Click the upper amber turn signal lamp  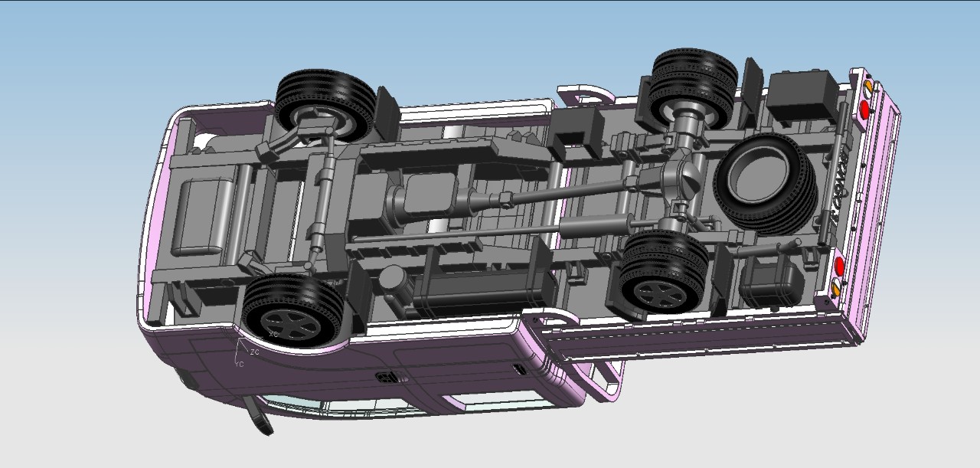(868, 84)
